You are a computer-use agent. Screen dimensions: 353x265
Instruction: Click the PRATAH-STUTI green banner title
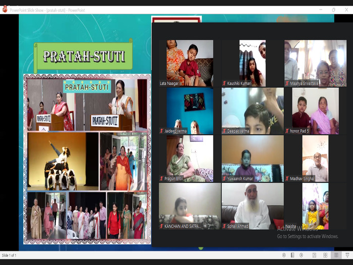click(x=84, y=56)
